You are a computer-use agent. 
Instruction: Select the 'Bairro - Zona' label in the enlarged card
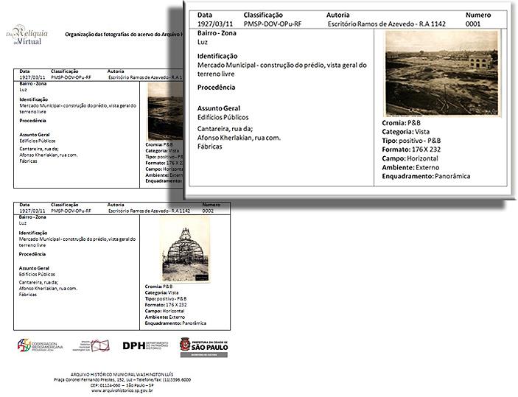(x=218, y=34)
